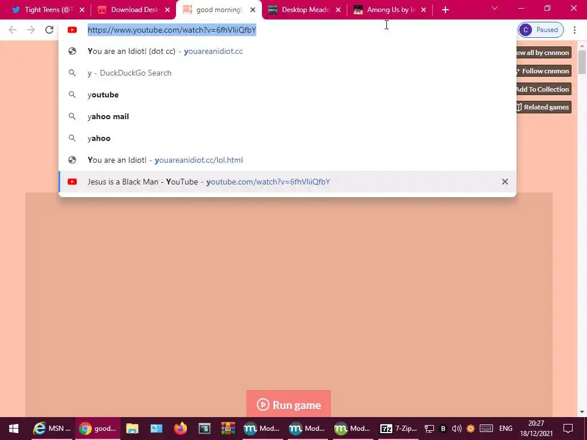This screenshot has width=587, height=440.
Task: Click the network tray icon
Action: click(x=429, y=429)
